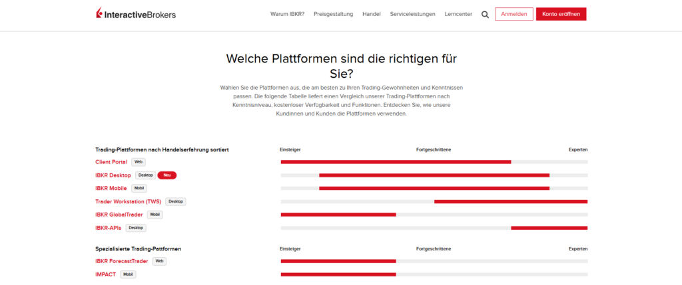Click 'Trading-Plattformen nach Handelserfahrung sortiert' heading
Screen dimensions: 682x285
(163, 149)
